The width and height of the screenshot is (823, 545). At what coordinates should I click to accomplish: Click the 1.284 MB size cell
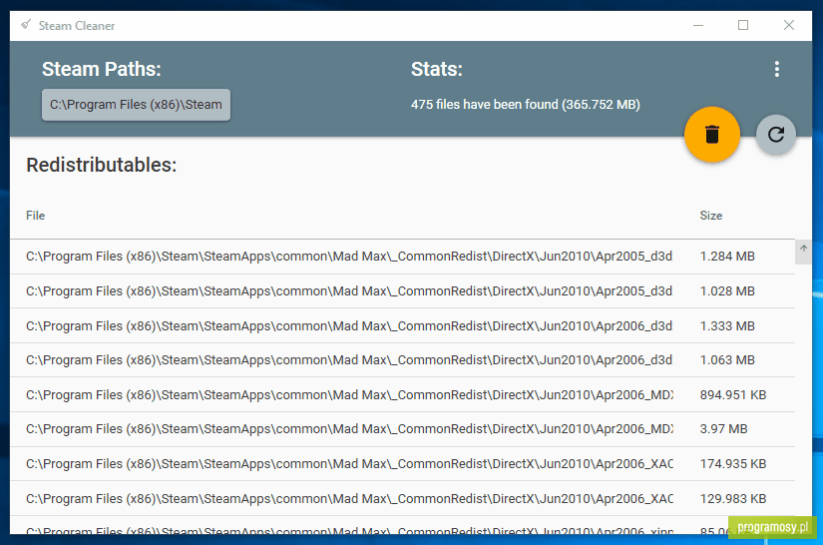tap(727, 257)
